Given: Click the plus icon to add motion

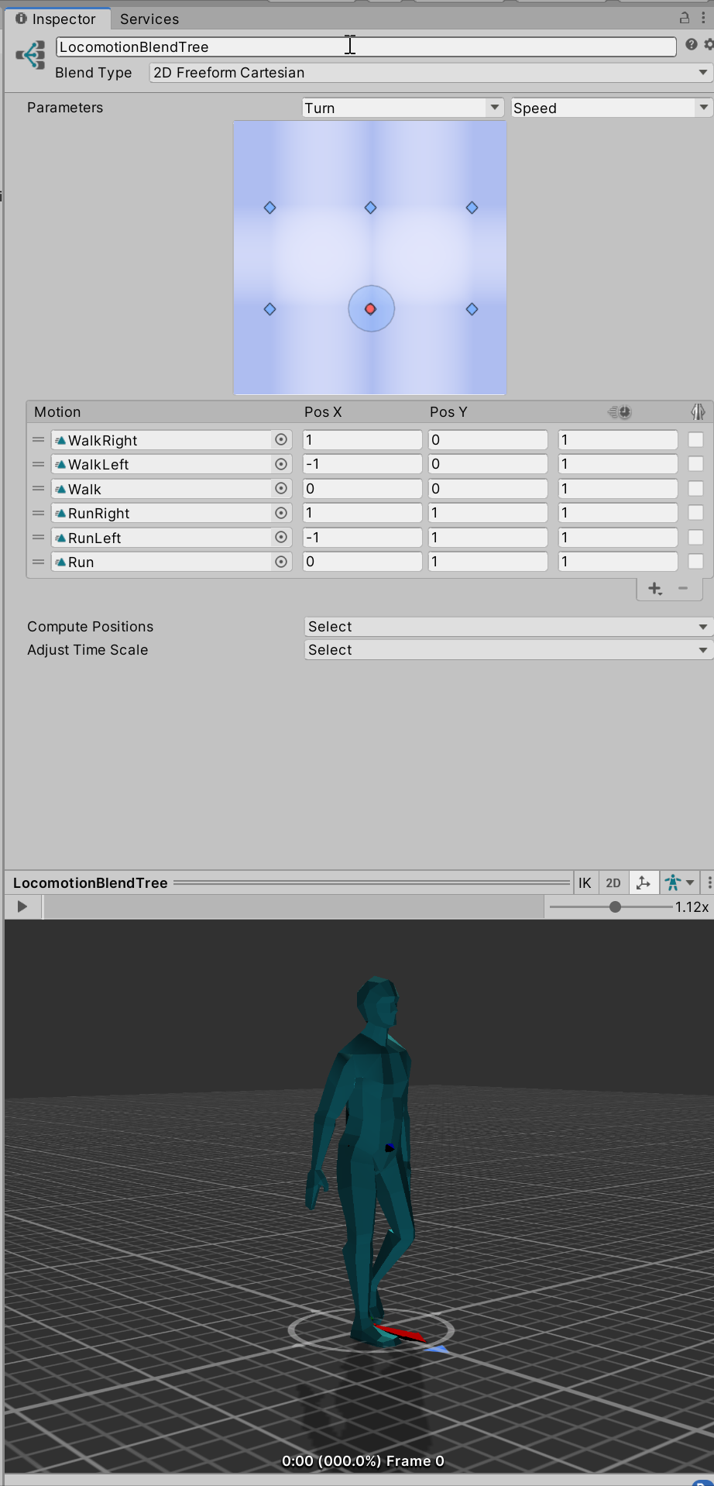Looking at the screenshot, I should [654, 589].
